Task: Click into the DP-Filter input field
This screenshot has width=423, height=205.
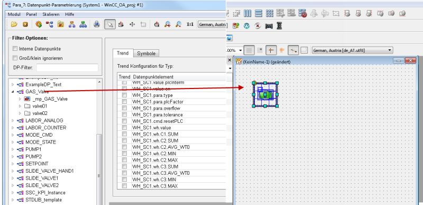Action: 67,68
